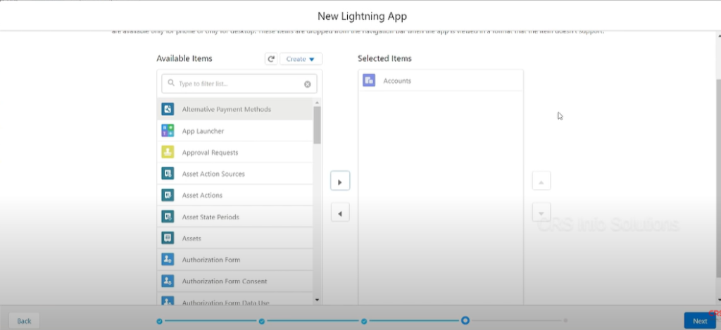721x330 pixels.
Task: Click the final progress step dot
Action: pyautogui.click(x=565, y=320)
